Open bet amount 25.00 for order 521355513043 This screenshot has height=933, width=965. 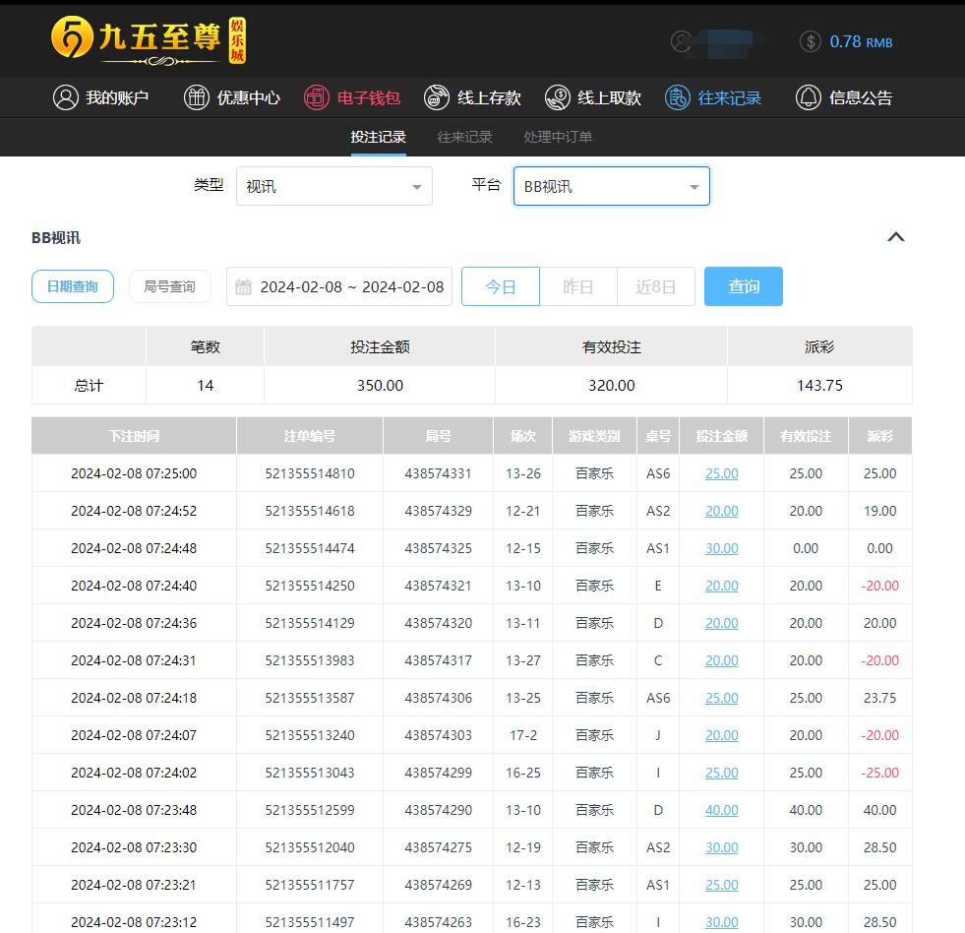(721, 773)
